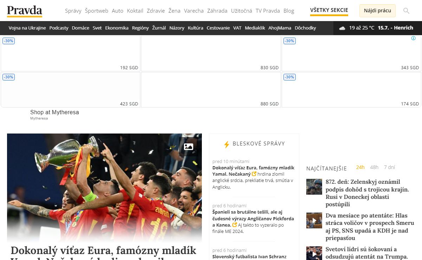
Task: Click the 192 SGD ad product tile
Action: click(70, 54)
